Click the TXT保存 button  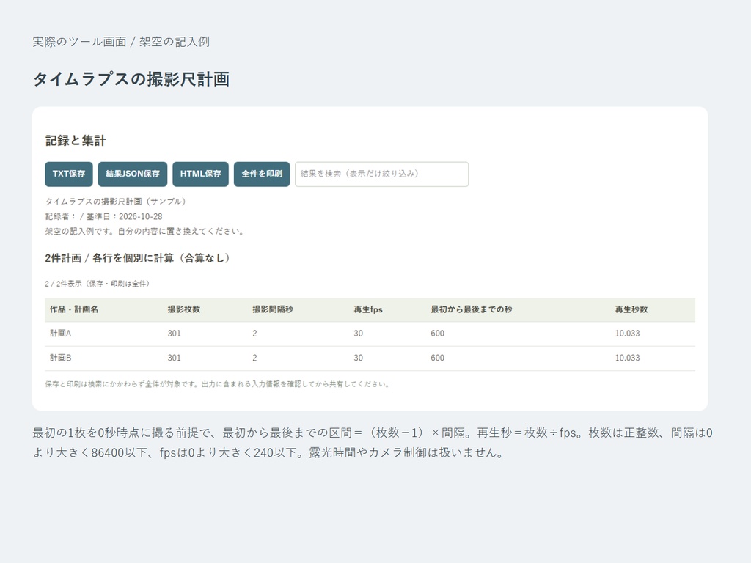point(69,174)
